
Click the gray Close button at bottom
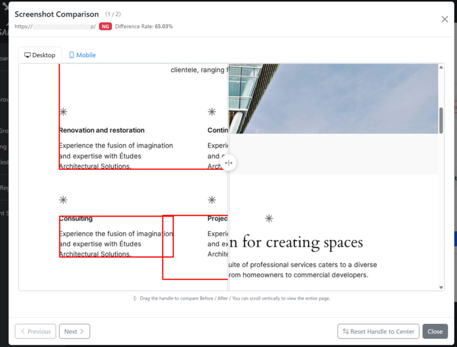point(435,331)
